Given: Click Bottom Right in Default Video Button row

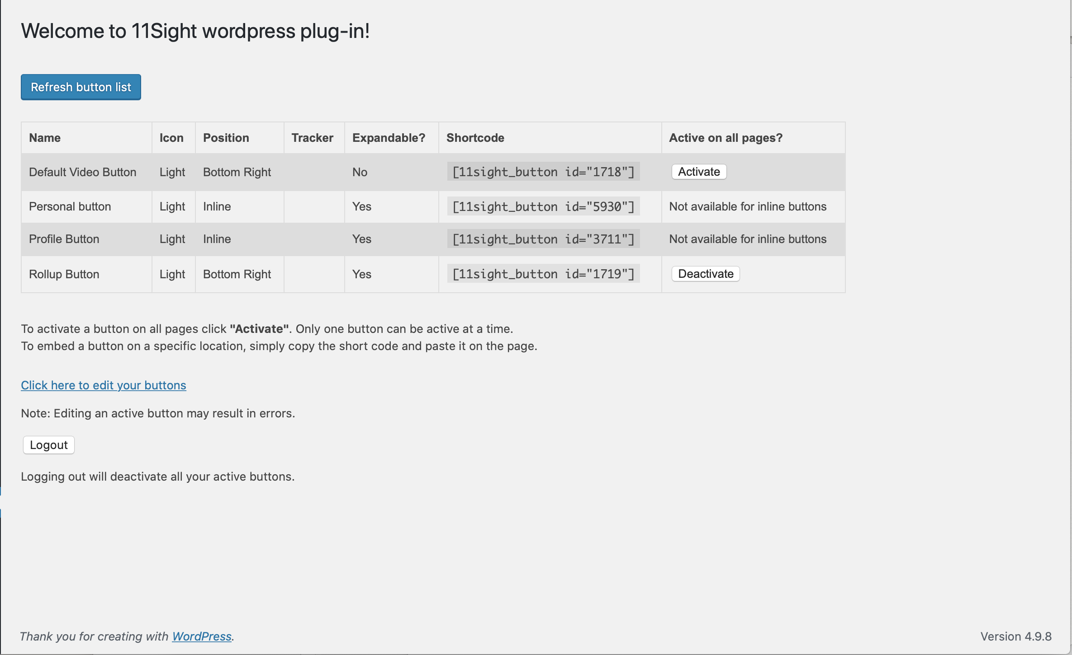Looking at the screenshot, I should (237, 172).
